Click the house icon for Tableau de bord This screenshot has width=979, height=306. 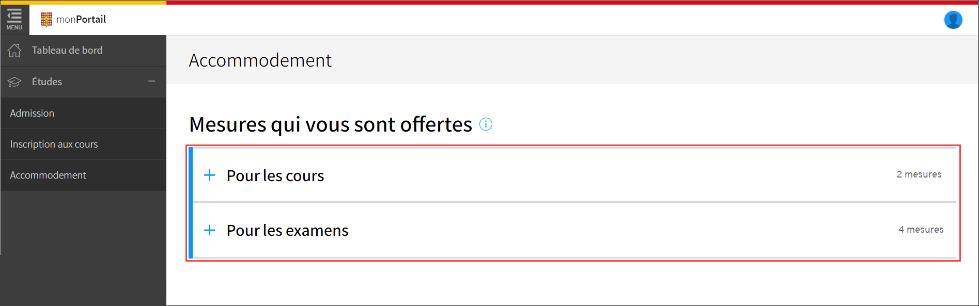coord(14,51)
